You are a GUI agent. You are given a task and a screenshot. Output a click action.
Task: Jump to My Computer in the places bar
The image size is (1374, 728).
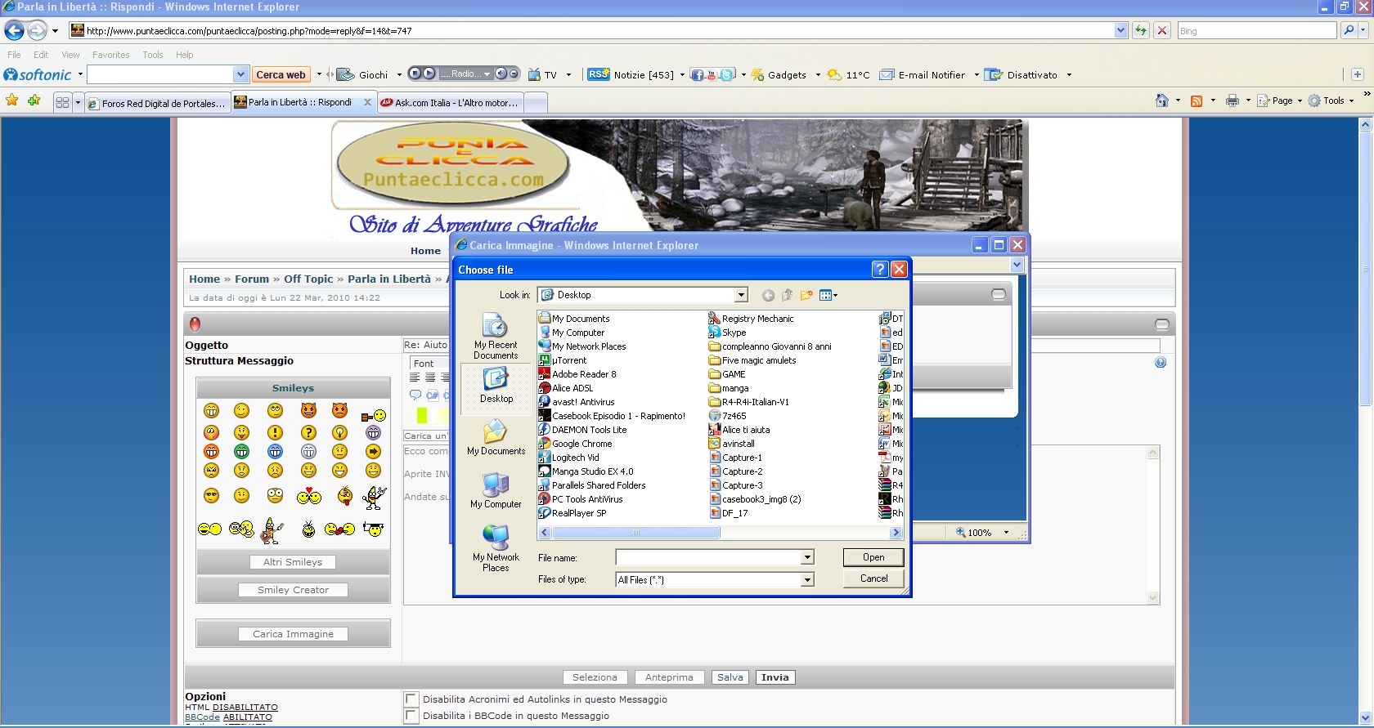pos(496,491)
